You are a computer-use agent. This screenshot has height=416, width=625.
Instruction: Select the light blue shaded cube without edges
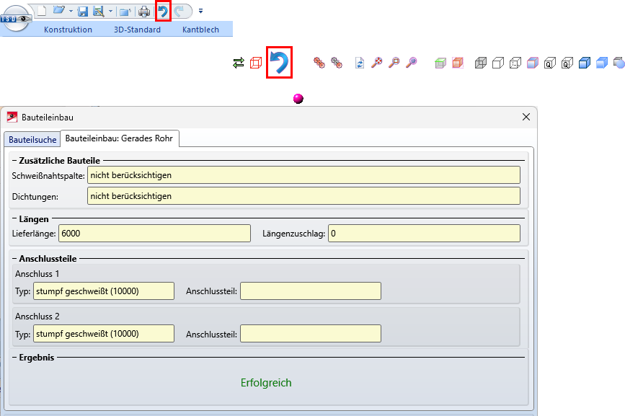(602, 63)
